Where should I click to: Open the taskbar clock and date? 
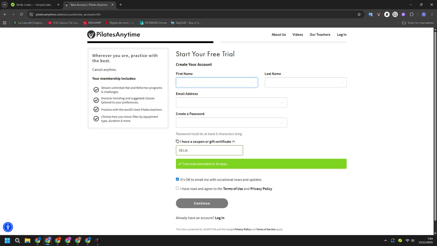tap(426, 240)
